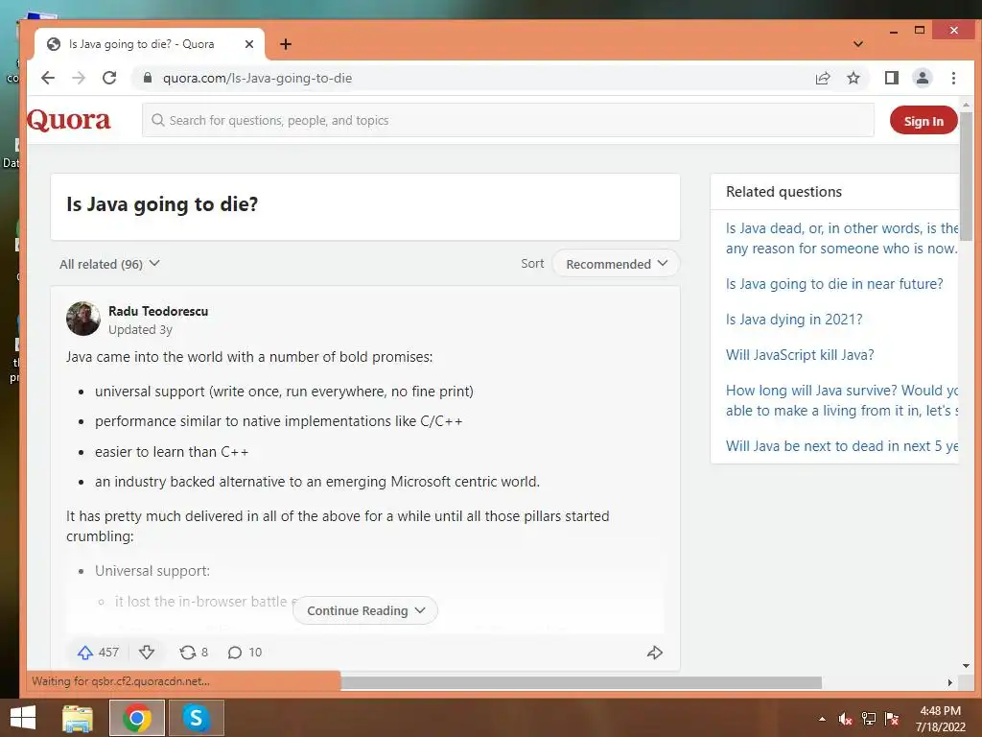Screen dimensions: 982x737
Task: Open 'Will Java be next to dead' link
Action: pos(842,446)
